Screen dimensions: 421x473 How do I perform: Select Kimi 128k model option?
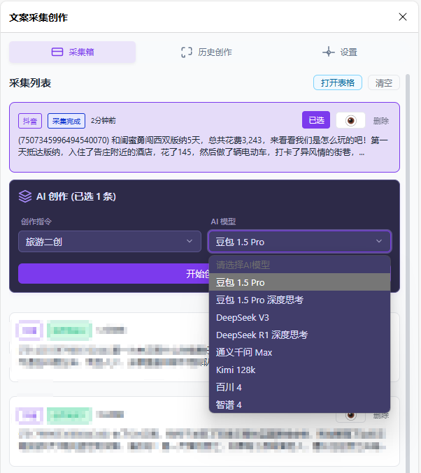[236, 370]
